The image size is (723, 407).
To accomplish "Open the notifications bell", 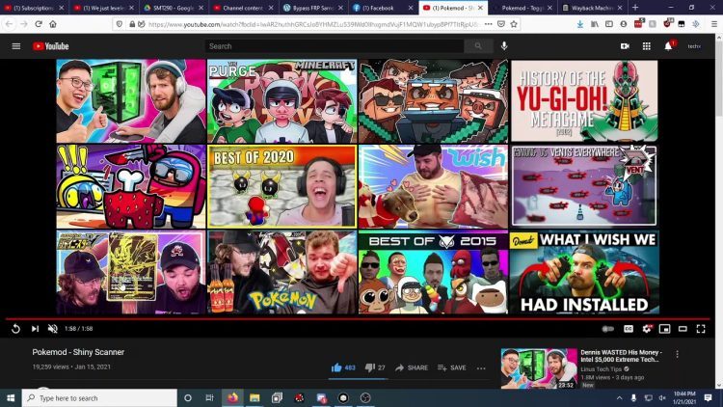I will pyautogui.click(x=668, y=46).
